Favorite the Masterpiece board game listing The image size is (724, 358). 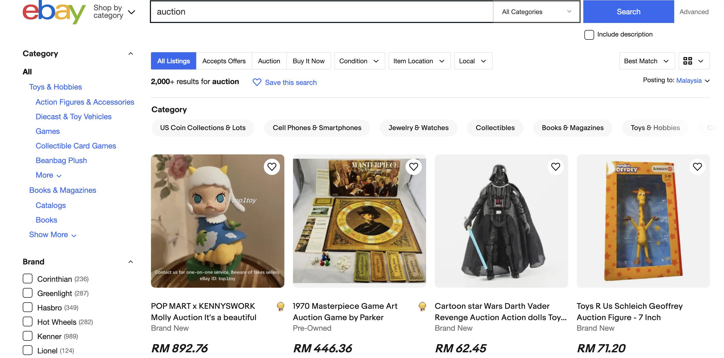point(413,167)
